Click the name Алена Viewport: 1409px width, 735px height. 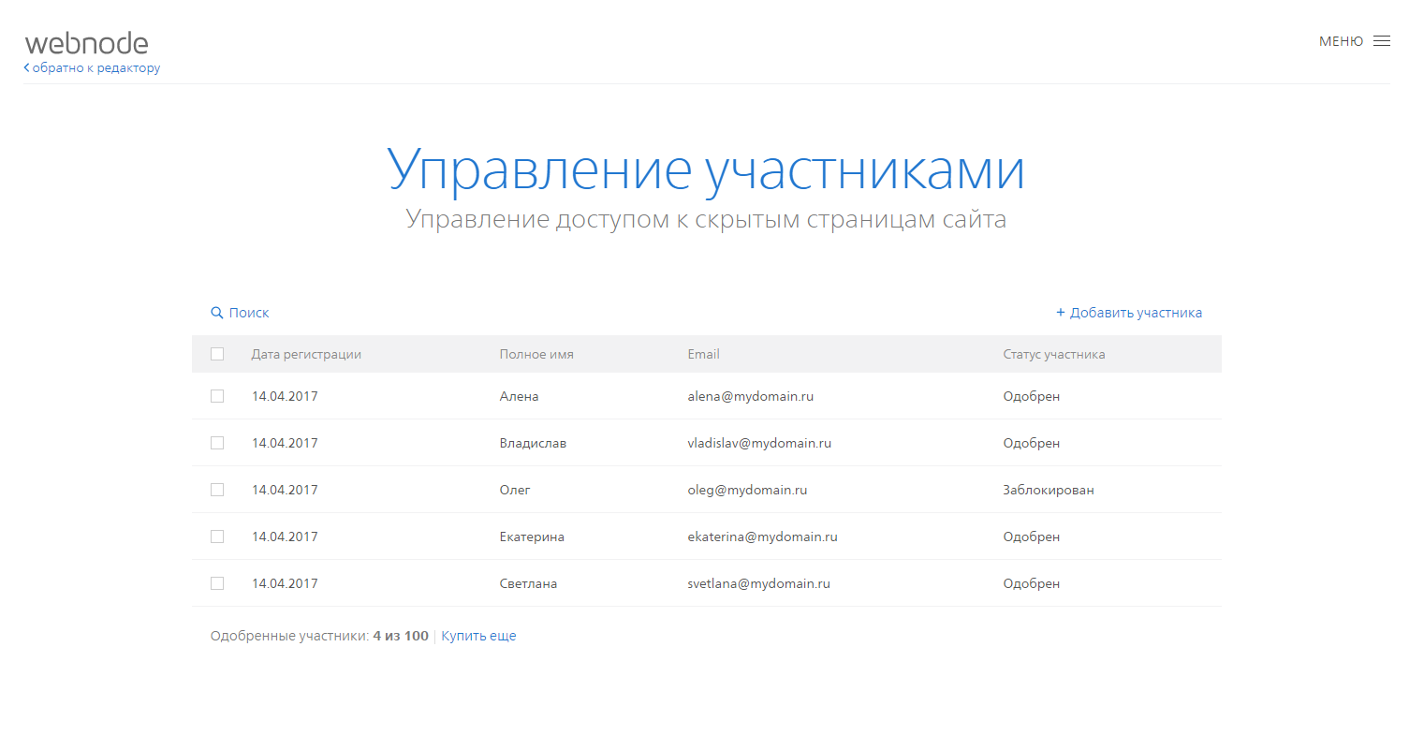pos(520,396)
